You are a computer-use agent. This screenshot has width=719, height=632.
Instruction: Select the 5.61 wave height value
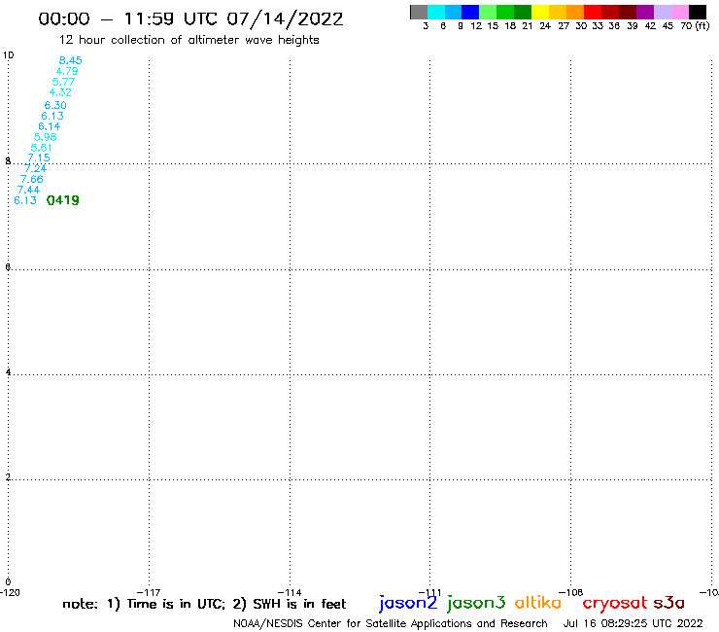click(x=41, y=148)
